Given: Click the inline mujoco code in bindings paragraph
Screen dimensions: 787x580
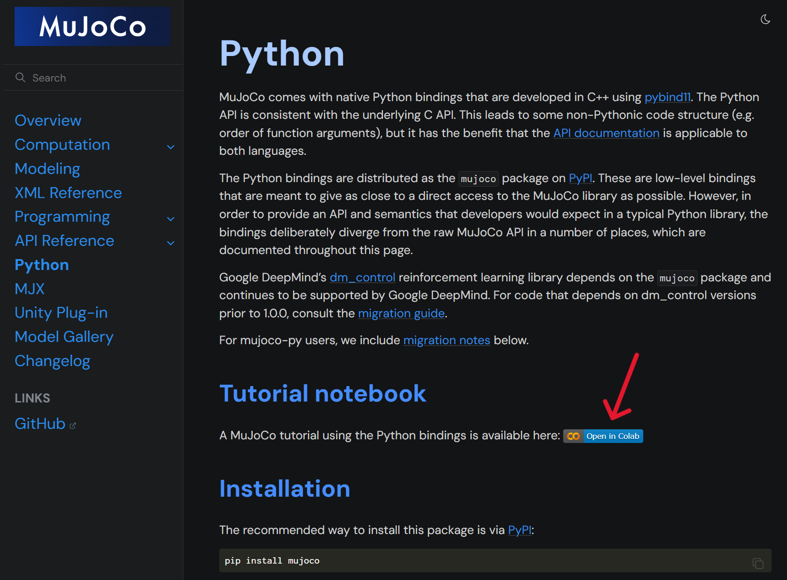Looking at the screenshot, I should (x=478, y=179).
